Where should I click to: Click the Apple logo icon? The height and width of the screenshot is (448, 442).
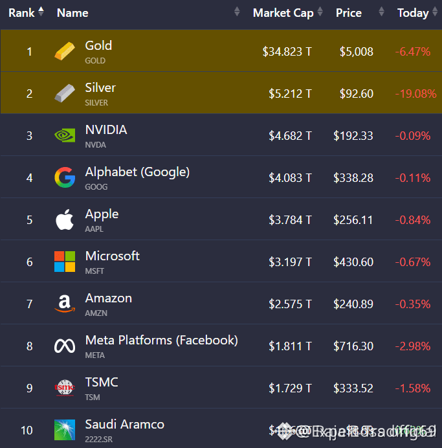coord(65,220)
